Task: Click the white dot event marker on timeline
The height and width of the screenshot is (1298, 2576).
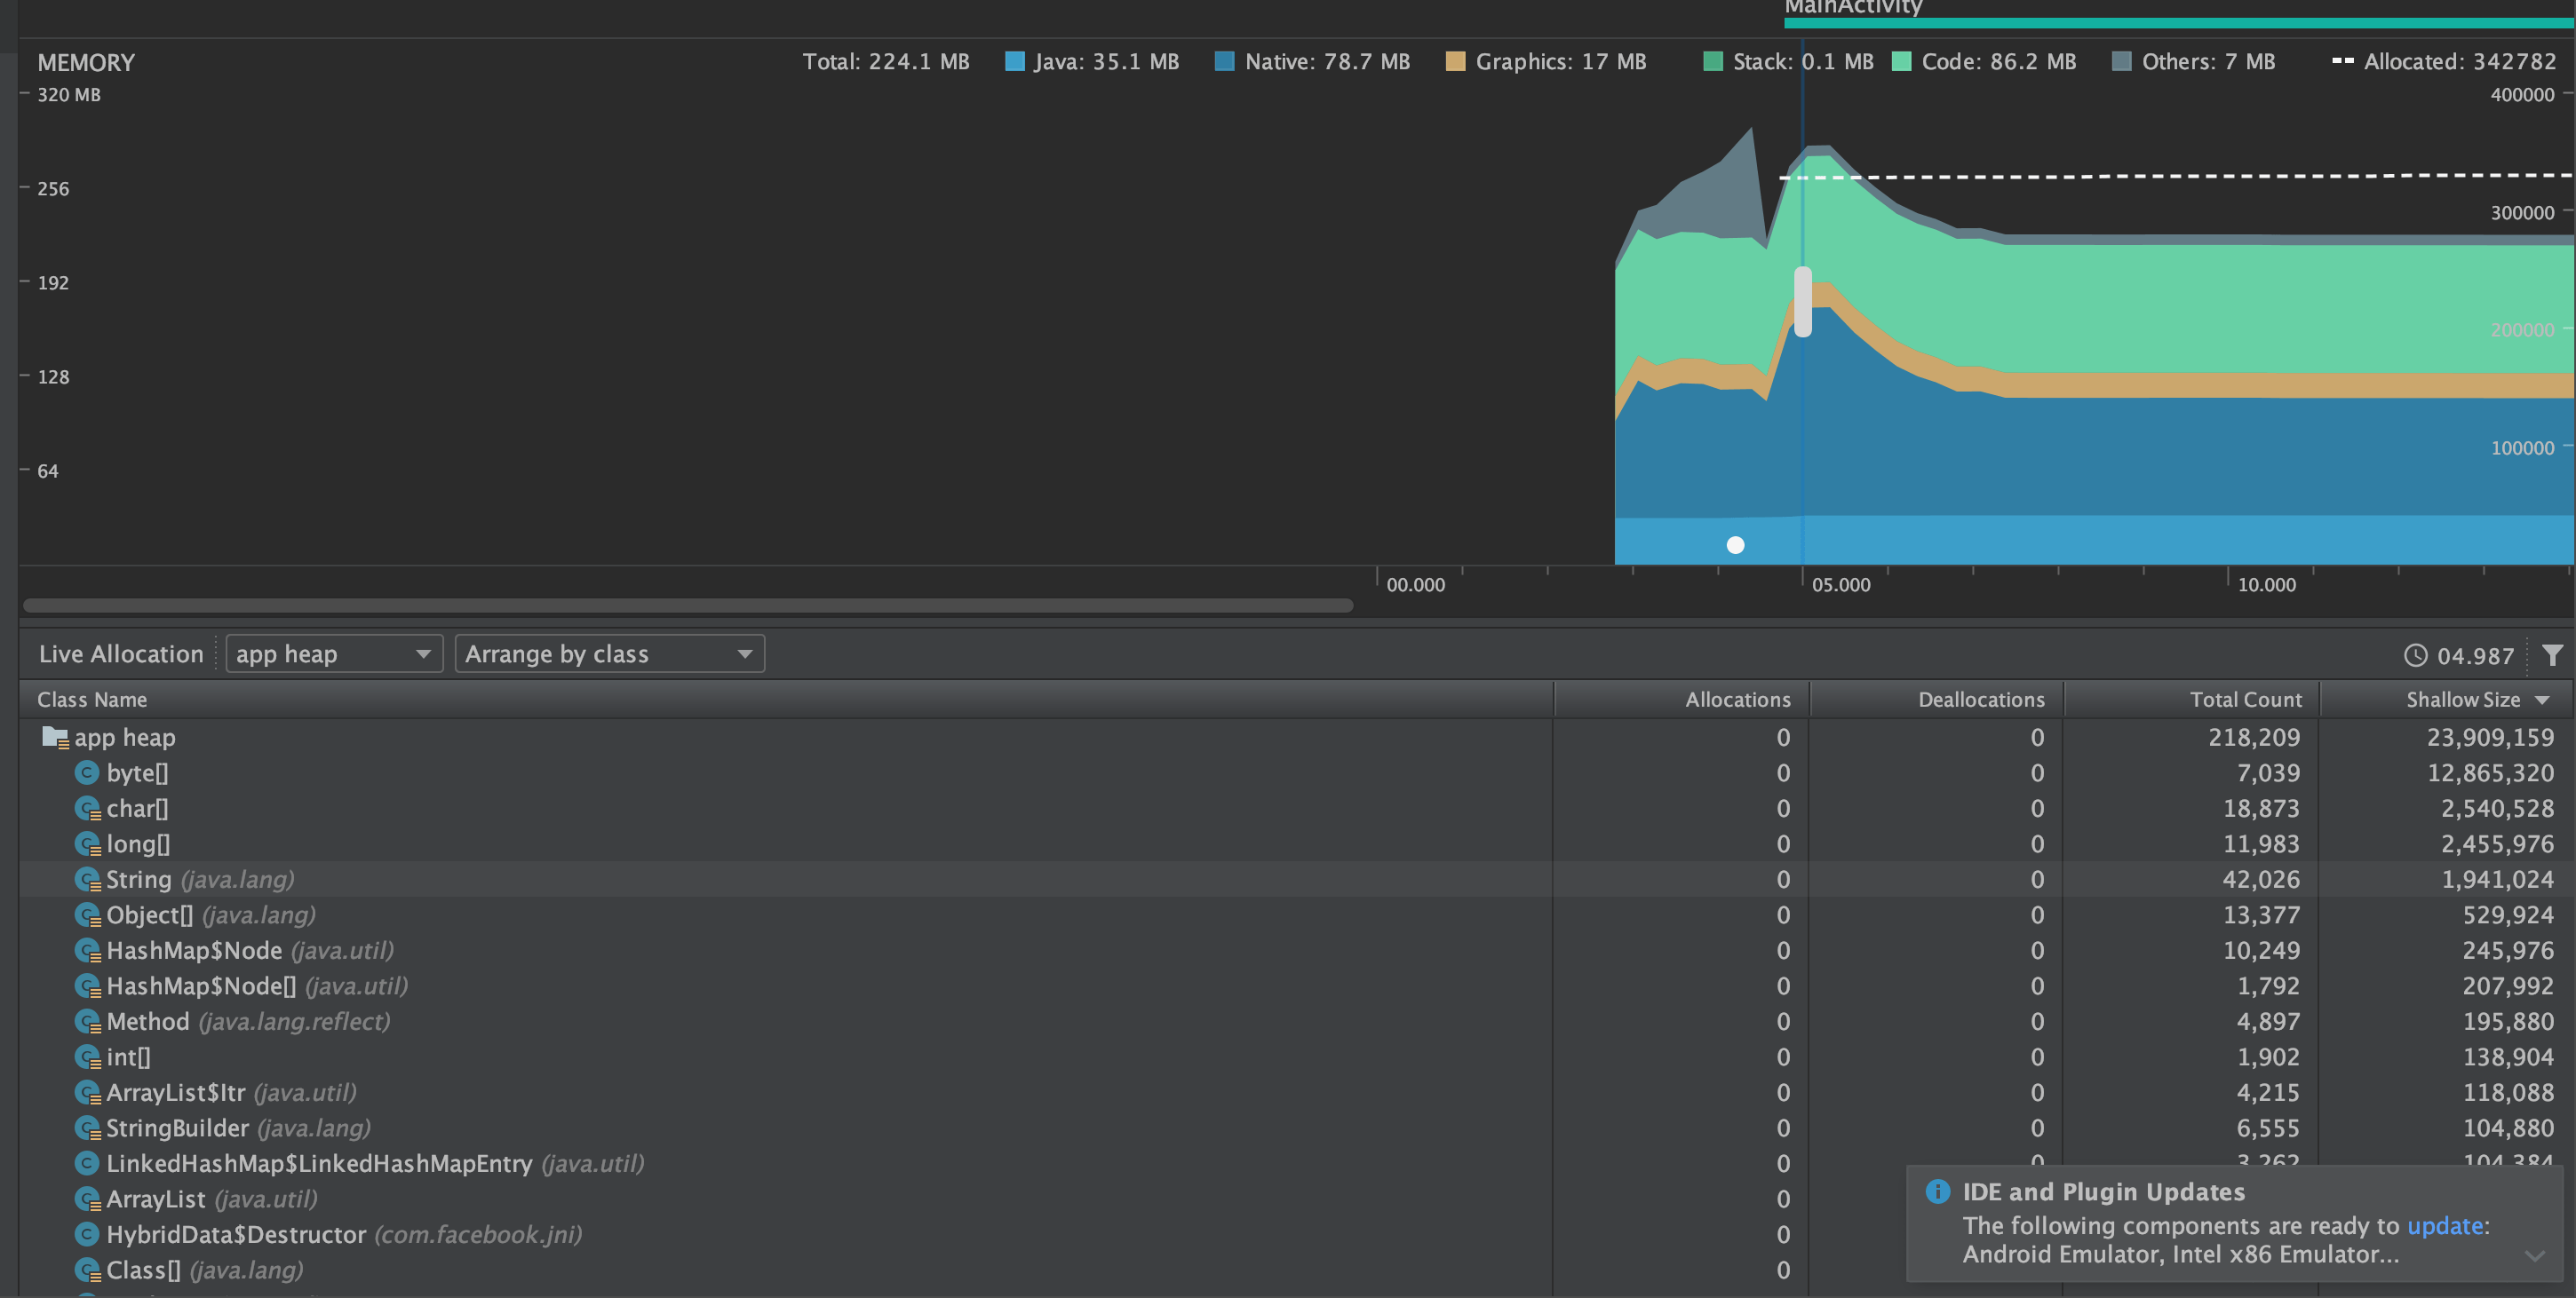Action: point(1735,544)
